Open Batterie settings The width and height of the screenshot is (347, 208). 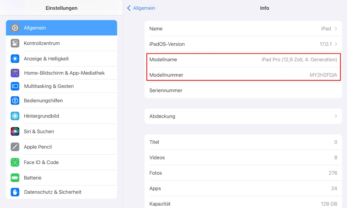(x=61, y=178)
